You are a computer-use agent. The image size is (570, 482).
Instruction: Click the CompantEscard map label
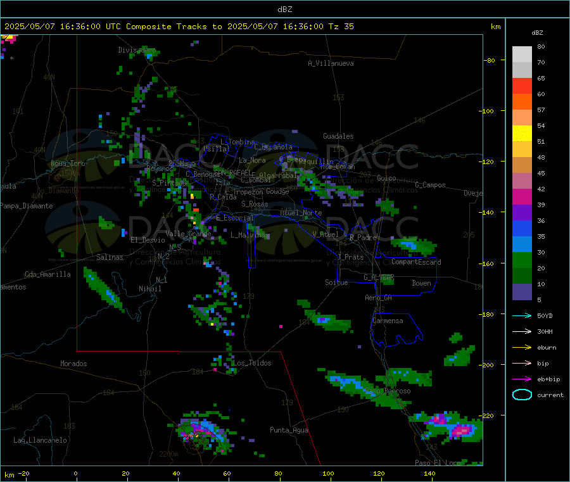(416, 262)
